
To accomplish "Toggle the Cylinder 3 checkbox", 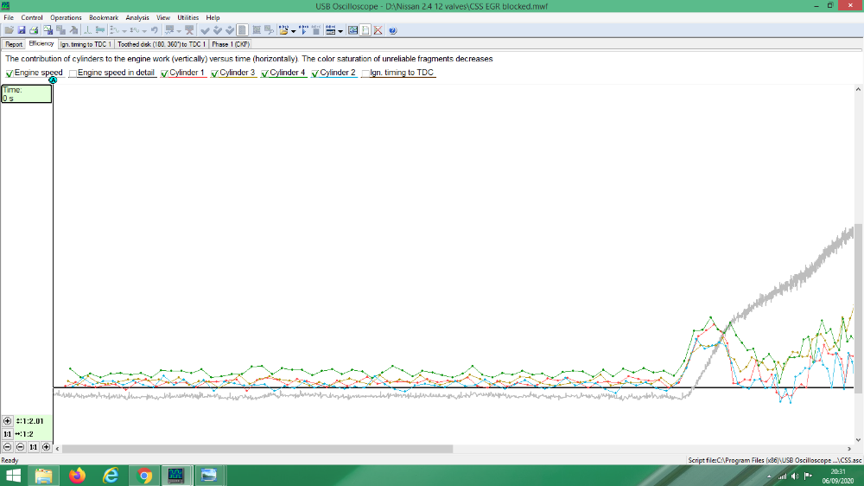I will click(x=215, y=74).
